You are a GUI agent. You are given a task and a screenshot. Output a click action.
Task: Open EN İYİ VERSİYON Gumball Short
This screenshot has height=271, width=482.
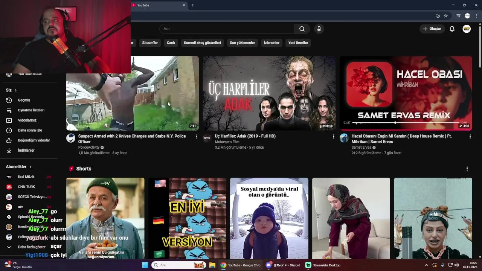(187, 218)
